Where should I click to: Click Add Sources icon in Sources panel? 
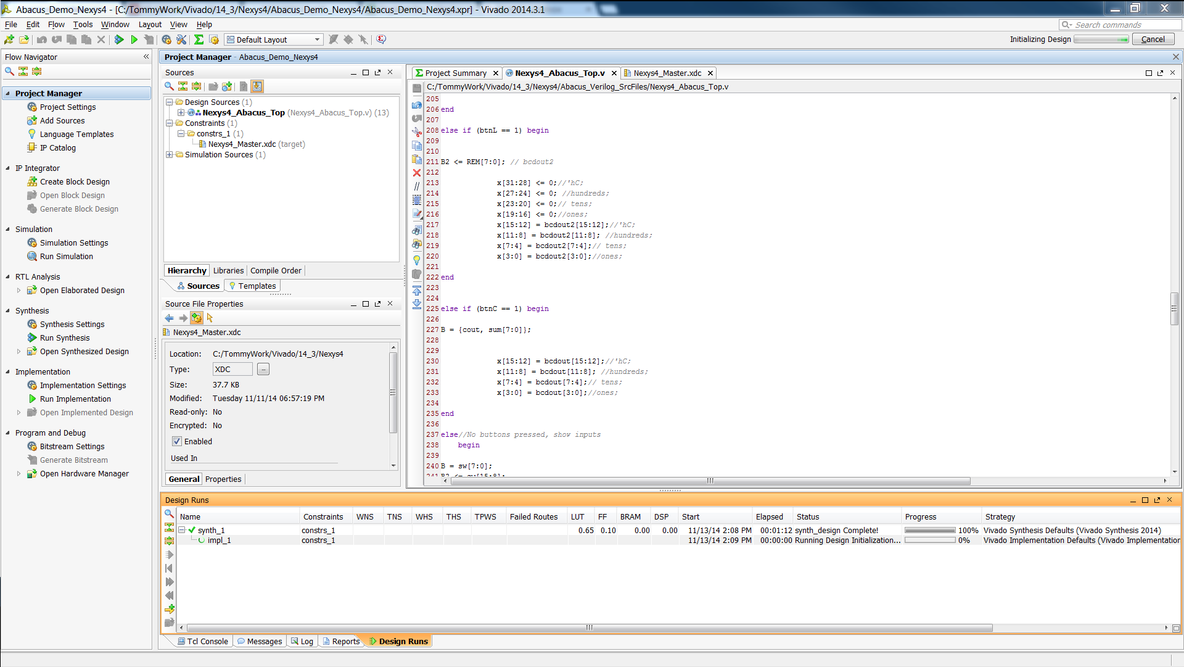pyautogui.click(x=227, y=86)
